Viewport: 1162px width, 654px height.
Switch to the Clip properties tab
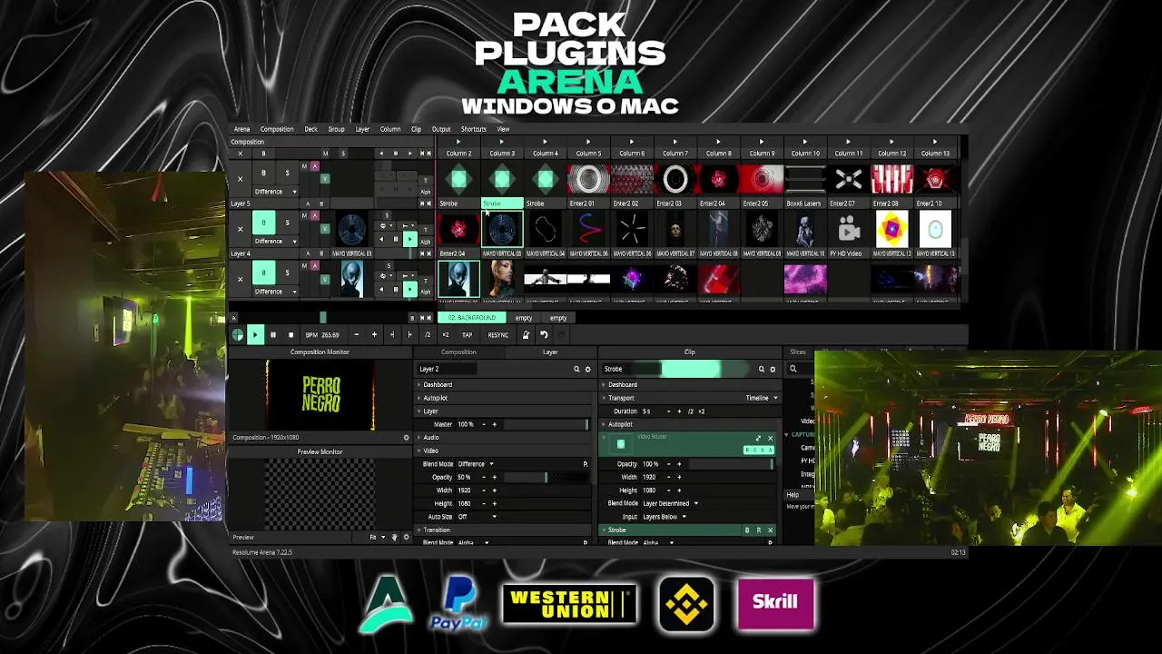690,352
